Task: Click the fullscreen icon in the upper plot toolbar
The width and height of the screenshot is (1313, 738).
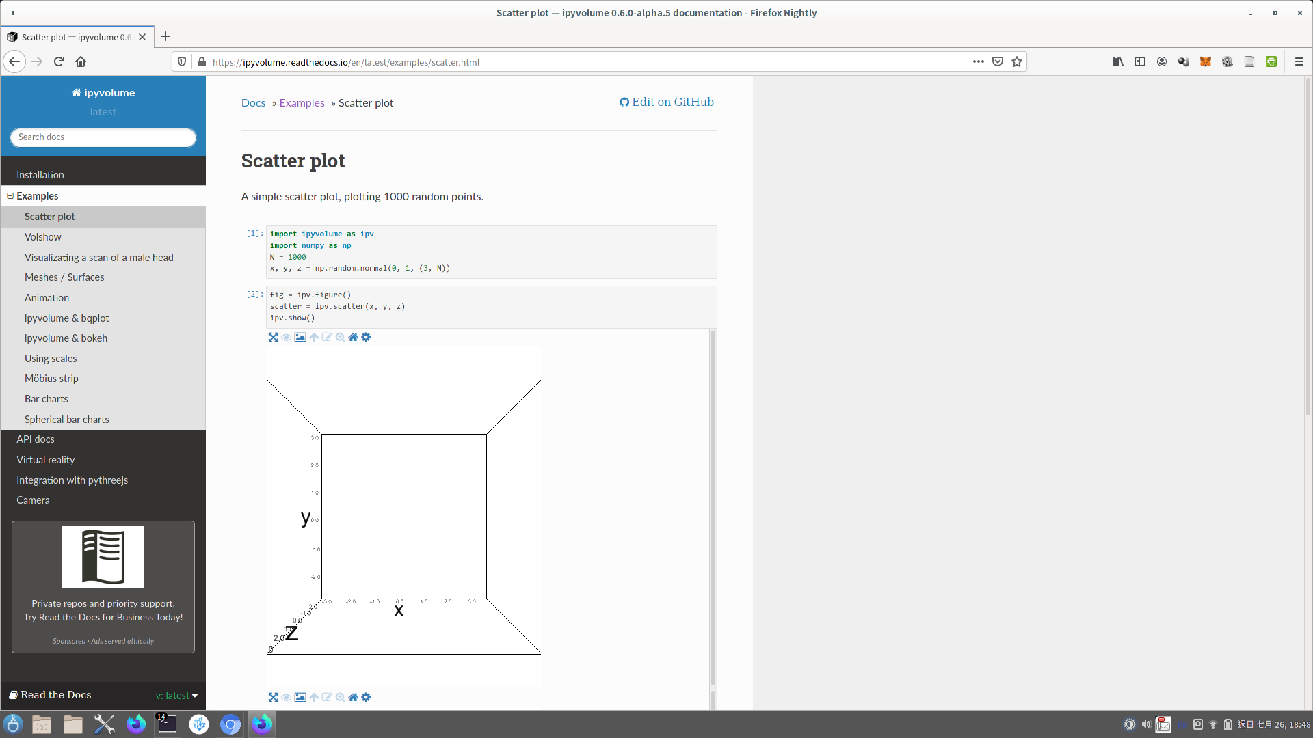Action: point(273,338)
